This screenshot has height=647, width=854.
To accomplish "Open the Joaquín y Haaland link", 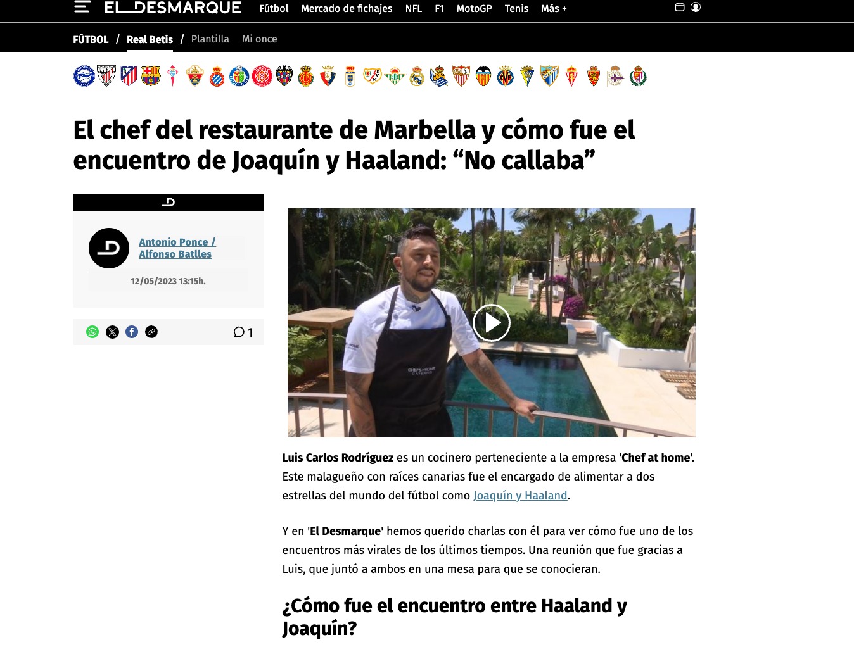I will click(x=520, y=496).
